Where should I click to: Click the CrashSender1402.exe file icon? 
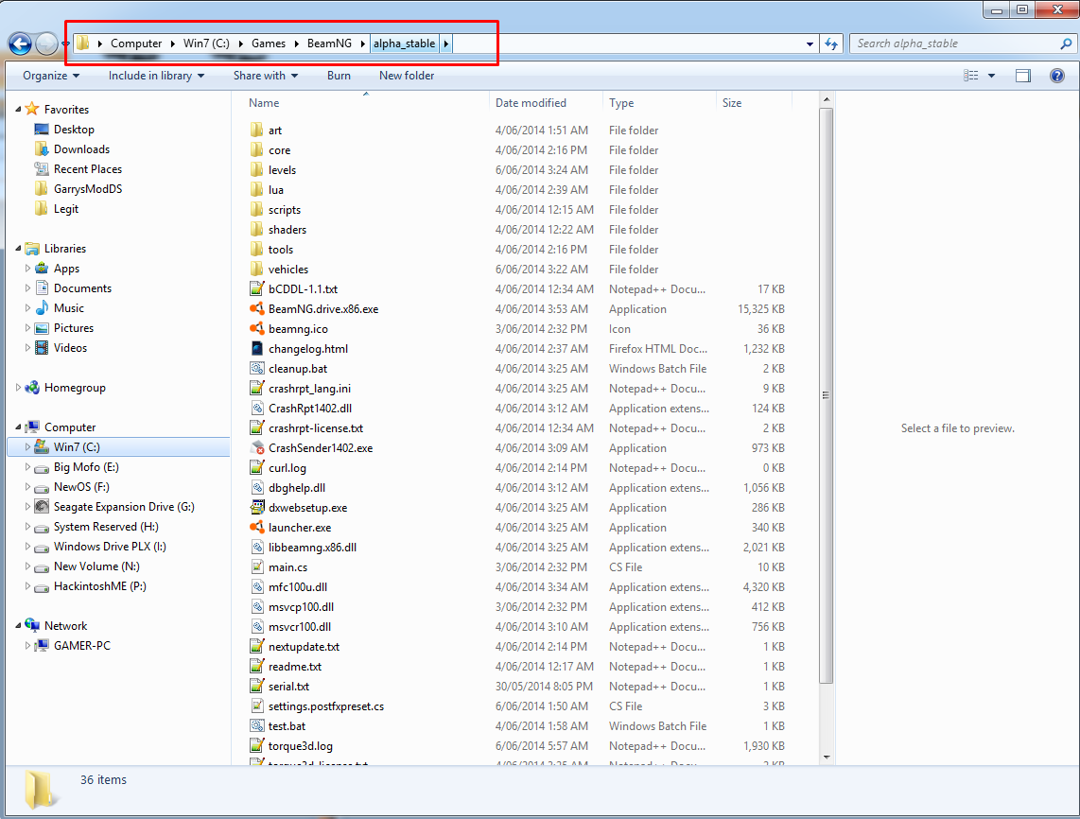(x=257, y=448)
